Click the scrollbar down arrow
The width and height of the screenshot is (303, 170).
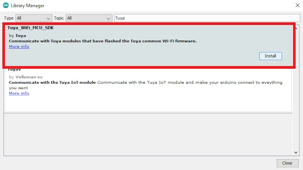(x=296, y=152)
